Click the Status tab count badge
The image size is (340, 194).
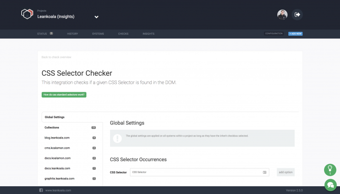tap(51, 33)
